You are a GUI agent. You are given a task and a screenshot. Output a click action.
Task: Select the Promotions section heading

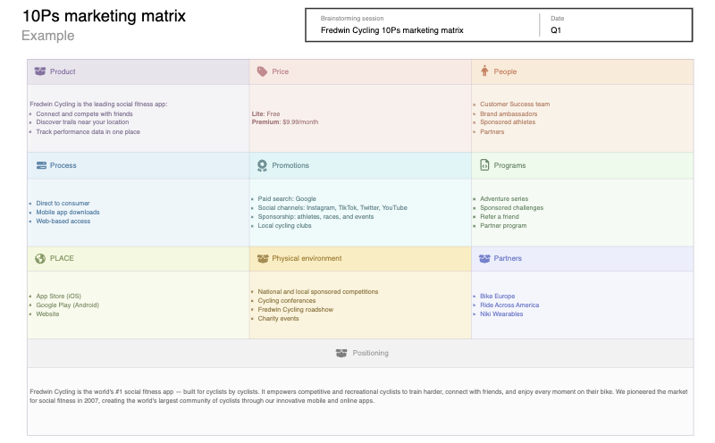(x=290, y=165)
